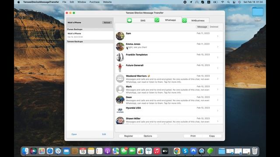Open Hyundai USA row chevron
This screenshot has width=280, height=157.
[x=218, y=111]
